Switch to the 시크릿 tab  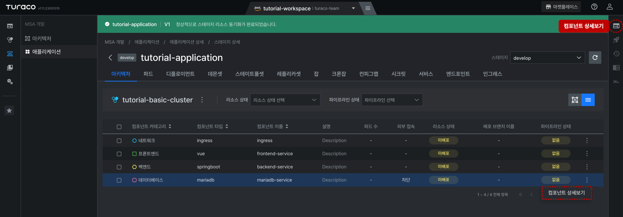click(398, 74)
